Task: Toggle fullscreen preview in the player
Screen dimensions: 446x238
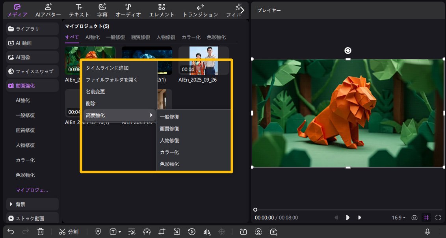Action: click(438, 218)
